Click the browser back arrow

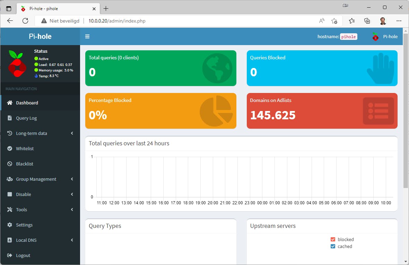(x=10, y=21)
